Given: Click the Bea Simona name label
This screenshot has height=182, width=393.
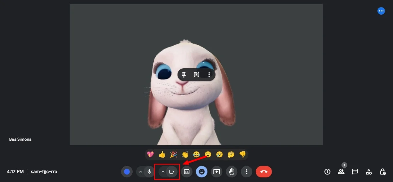Looking at the screenshot, I should point(20,139).
